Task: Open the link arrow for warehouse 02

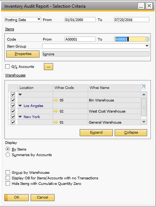Action: tap(56, 111)
